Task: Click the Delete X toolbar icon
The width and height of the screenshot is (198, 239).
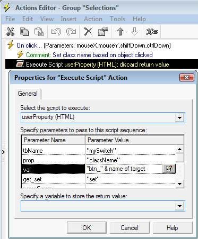Action: click(88, 32)
